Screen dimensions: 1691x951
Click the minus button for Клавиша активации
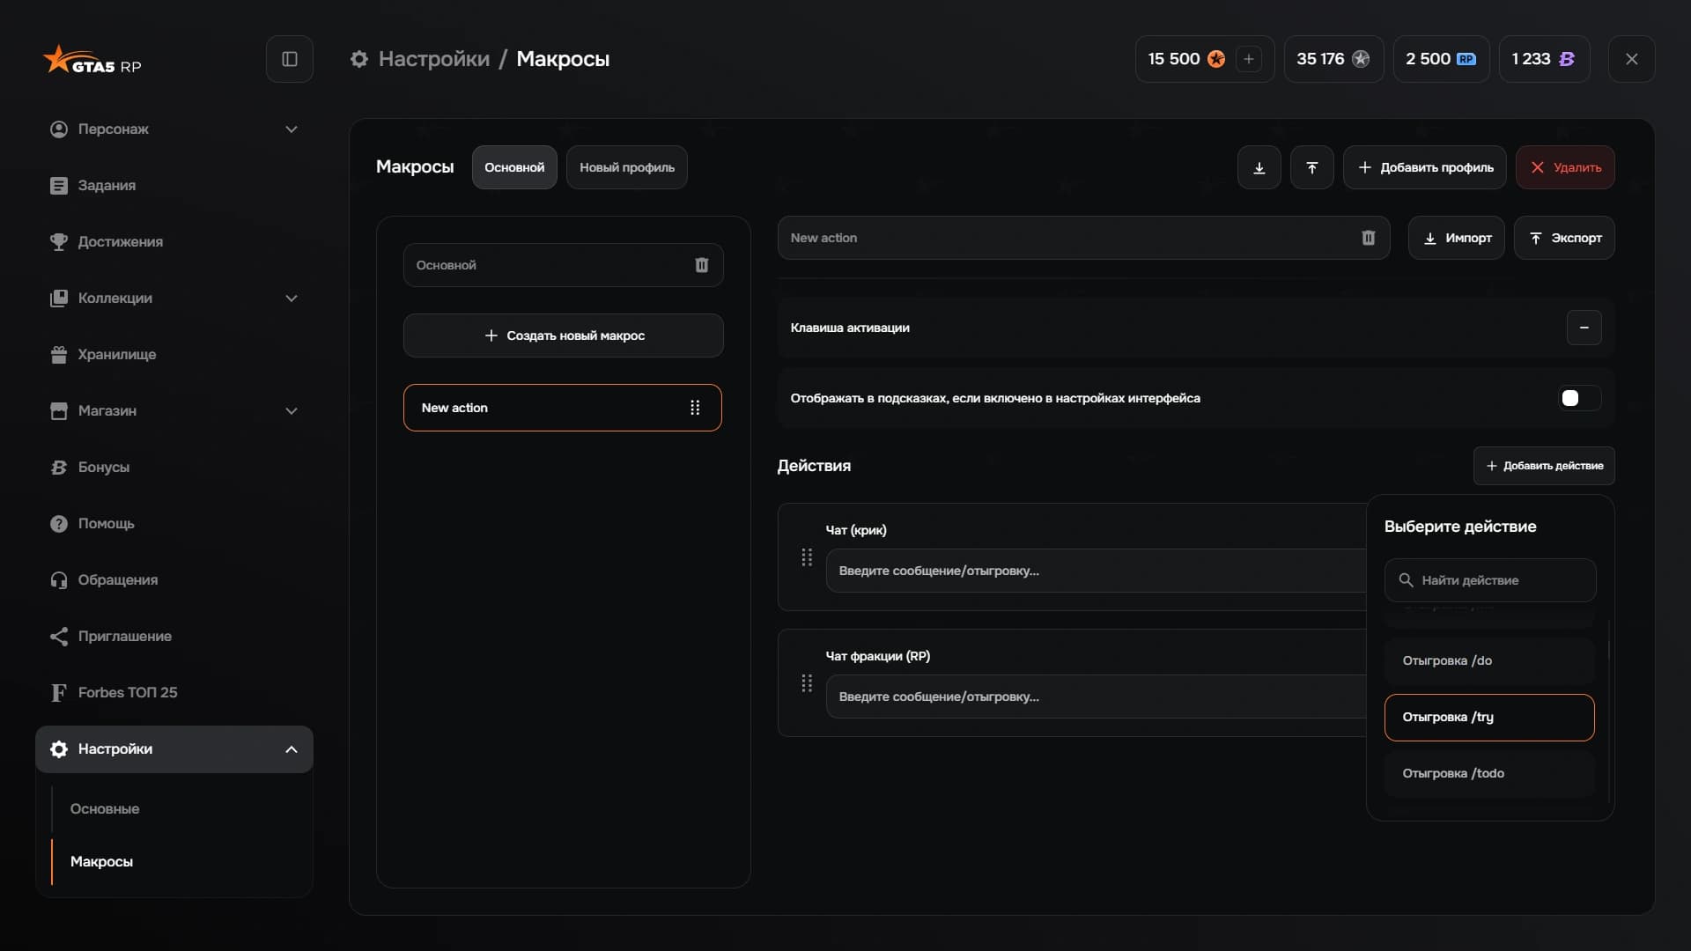[1584, 328]
